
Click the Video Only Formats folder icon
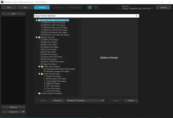[42, 66]
